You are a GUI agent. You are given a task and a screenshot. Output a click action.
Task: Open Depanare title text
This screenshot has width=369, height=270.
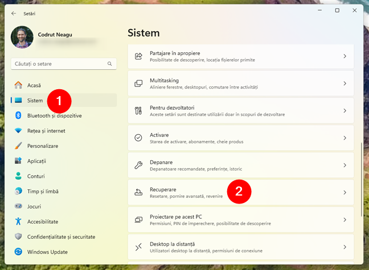coord(161,163)
